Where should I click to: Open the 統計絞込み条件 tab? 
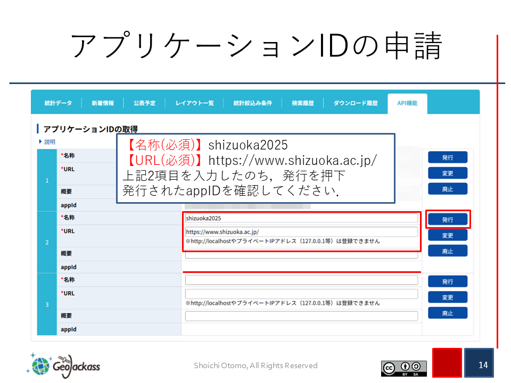[252, 103]
